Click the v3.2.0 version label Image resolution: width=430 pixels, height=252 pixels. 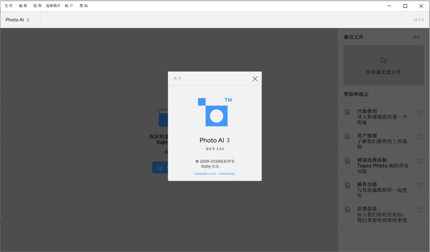(x=418, y=20)
